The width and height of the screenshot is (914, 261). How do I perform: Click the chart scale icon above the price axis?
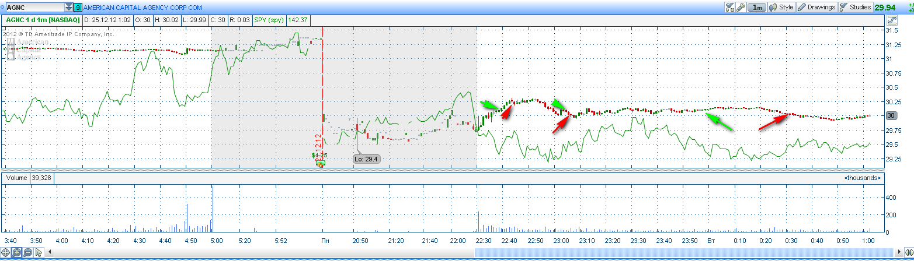point(891,20)
